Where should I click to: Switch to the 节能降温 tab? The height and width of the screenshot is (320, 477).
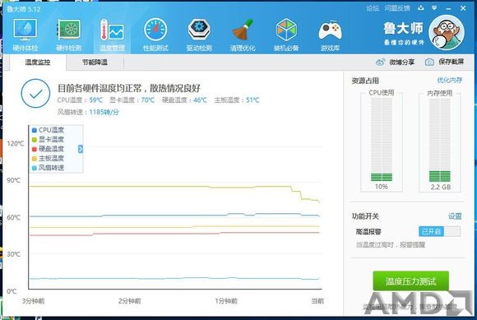click(95, 63)
